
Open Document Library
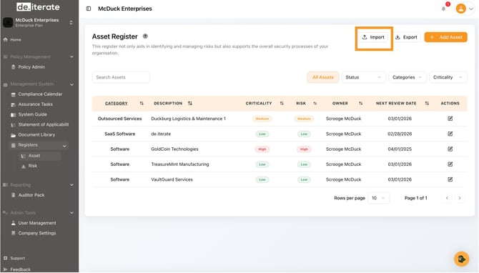[33, 134]
